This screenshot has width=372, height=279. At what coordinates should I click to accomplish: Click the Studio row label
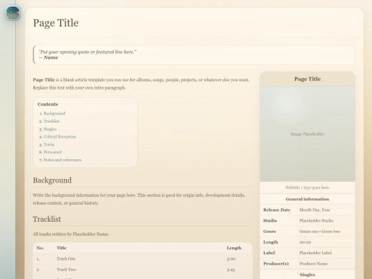270,220
